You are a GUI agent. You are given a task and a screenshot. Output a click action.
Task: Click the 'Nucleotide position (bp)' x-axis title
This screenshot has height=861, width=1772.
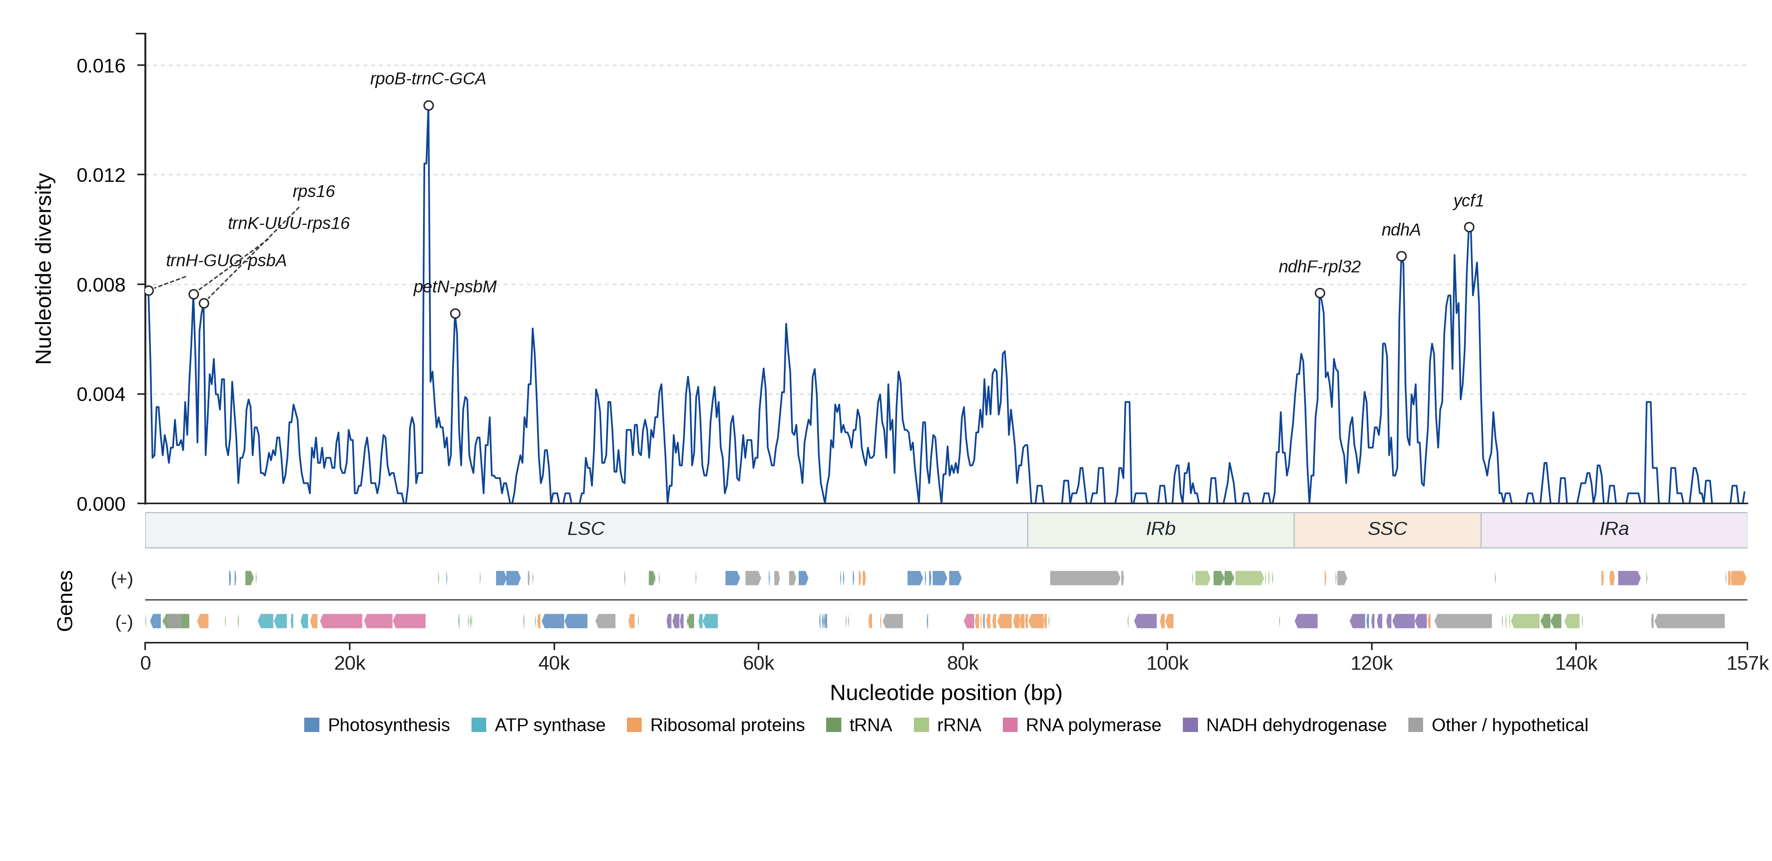pyautogui.click(x=946, y=693)
